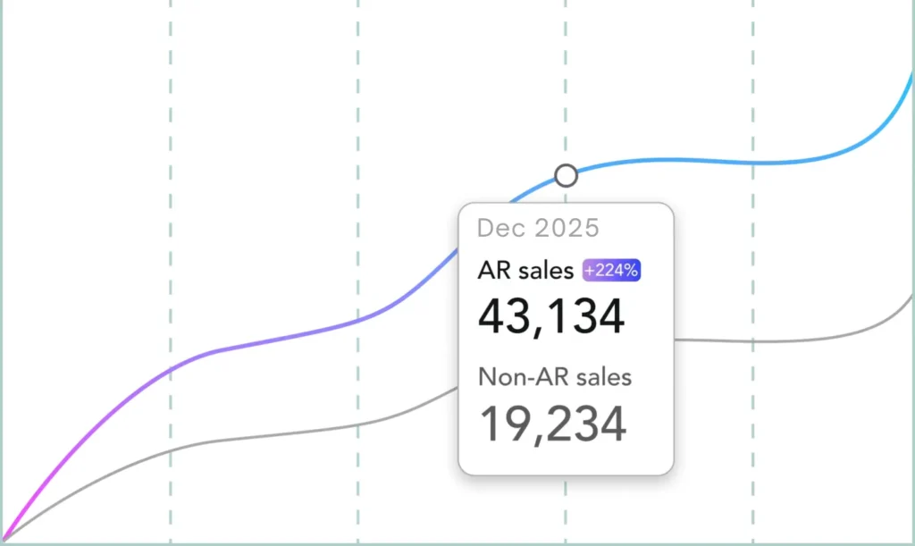The image size is (915, 546).
Task: Select the Non-AR sales label in tooltip
Action: click(554, 377)
